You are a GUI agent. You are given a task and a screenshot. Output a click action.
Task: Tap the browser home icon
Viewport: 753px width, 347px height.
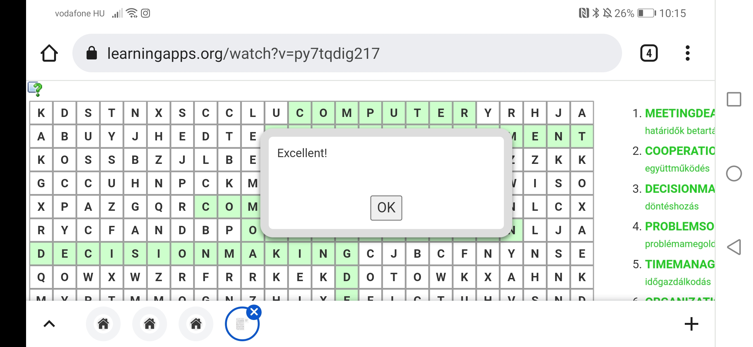[49, 53]
